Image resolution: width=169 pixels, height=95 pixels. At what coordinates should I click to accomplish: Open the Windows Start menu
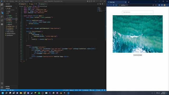click(x=3, y=93)
